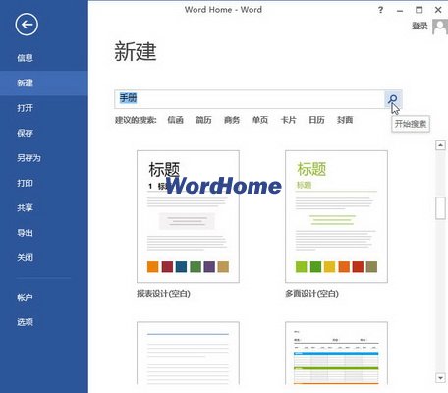The height and width of the screenshot is (393, 448).
Task: Open the 信息 menu item
Action: [x=25, y=58]
